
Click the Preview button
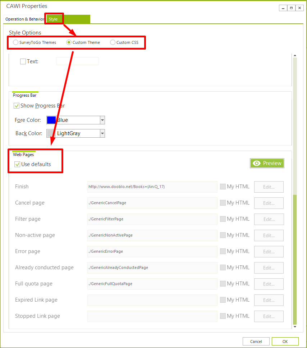pos(267,163)
